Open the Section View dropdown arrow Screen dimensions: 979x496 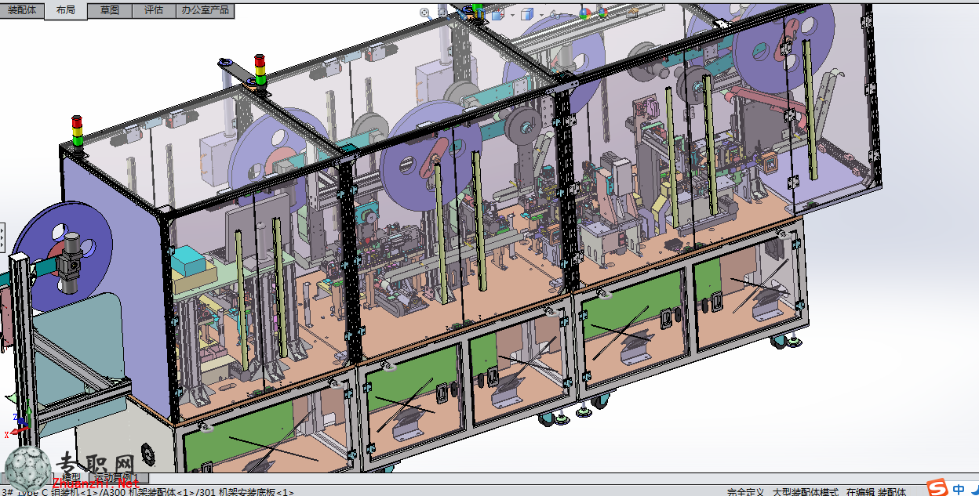pyautogui.click(x=512, y=15)
